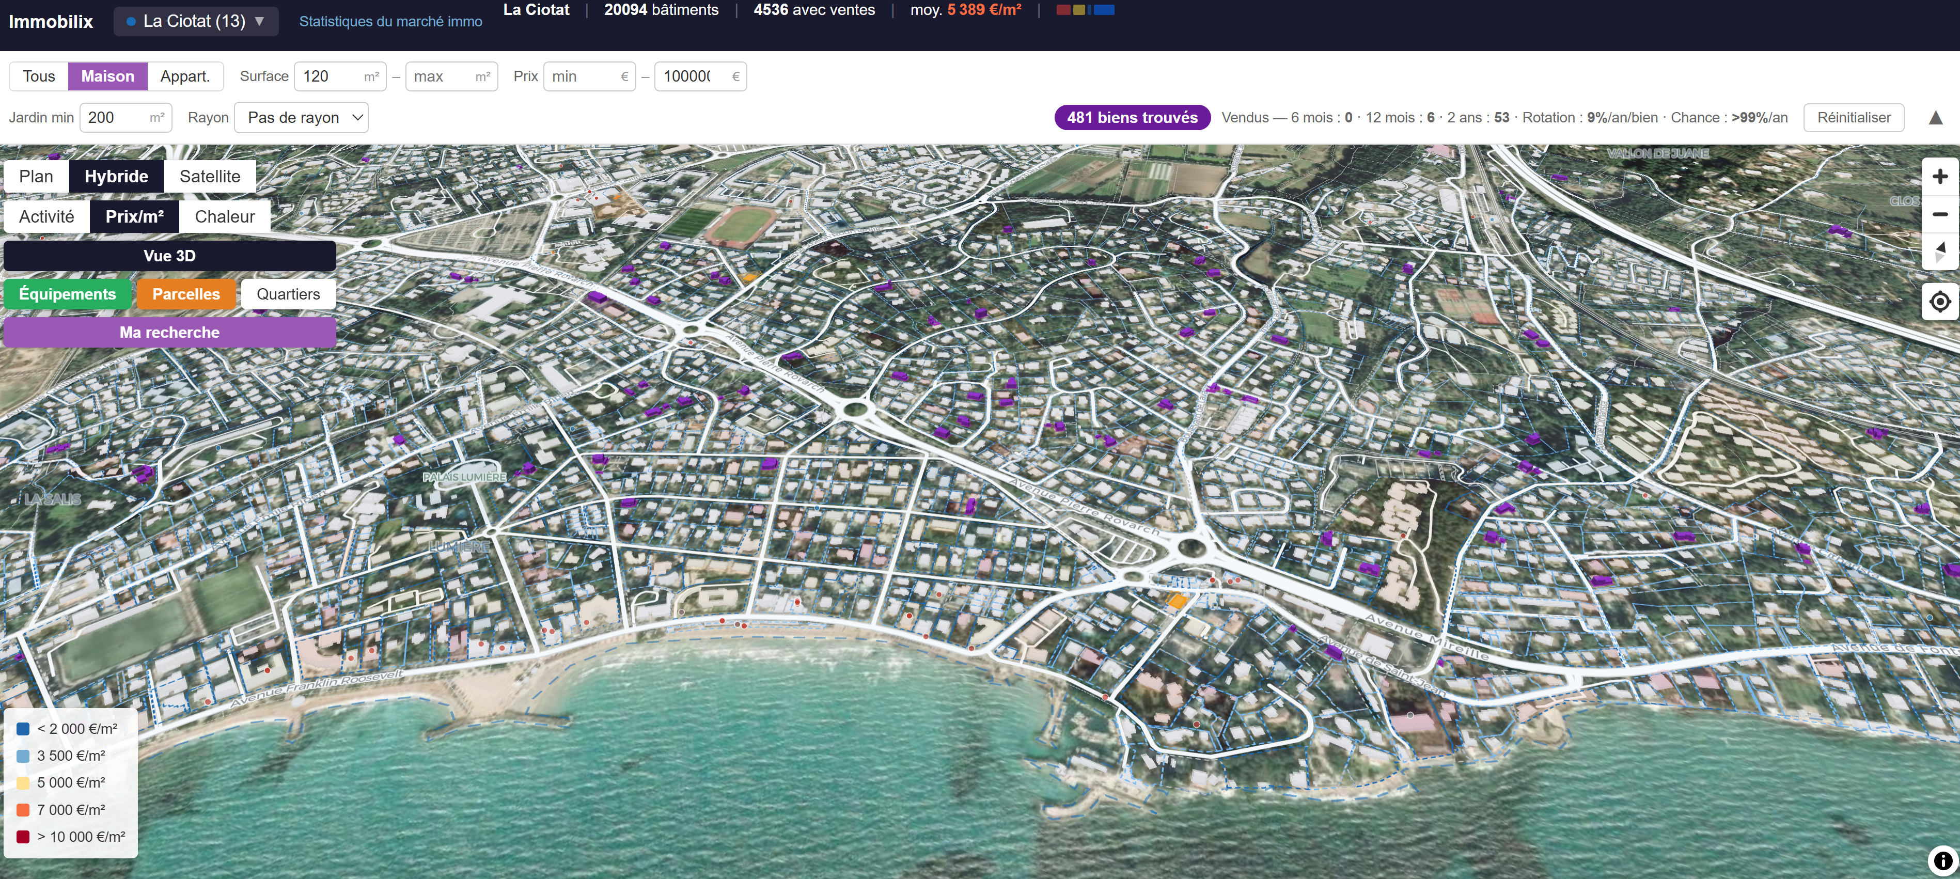1960x879 pixels.
Task: Click the yellow price bar in the header
Action: tap(1079, 10)
